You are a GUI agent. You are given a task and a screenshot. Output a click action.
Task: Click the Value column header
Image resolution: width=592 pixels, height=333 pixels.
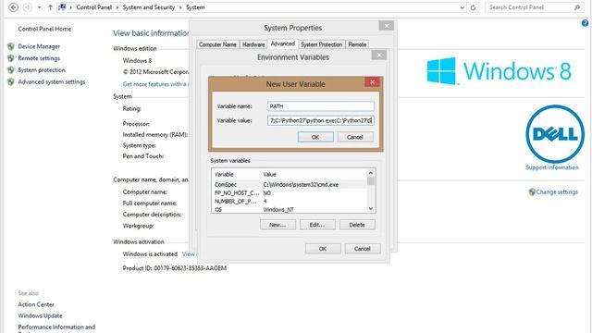pyautogui.click(x=314, y=175)
